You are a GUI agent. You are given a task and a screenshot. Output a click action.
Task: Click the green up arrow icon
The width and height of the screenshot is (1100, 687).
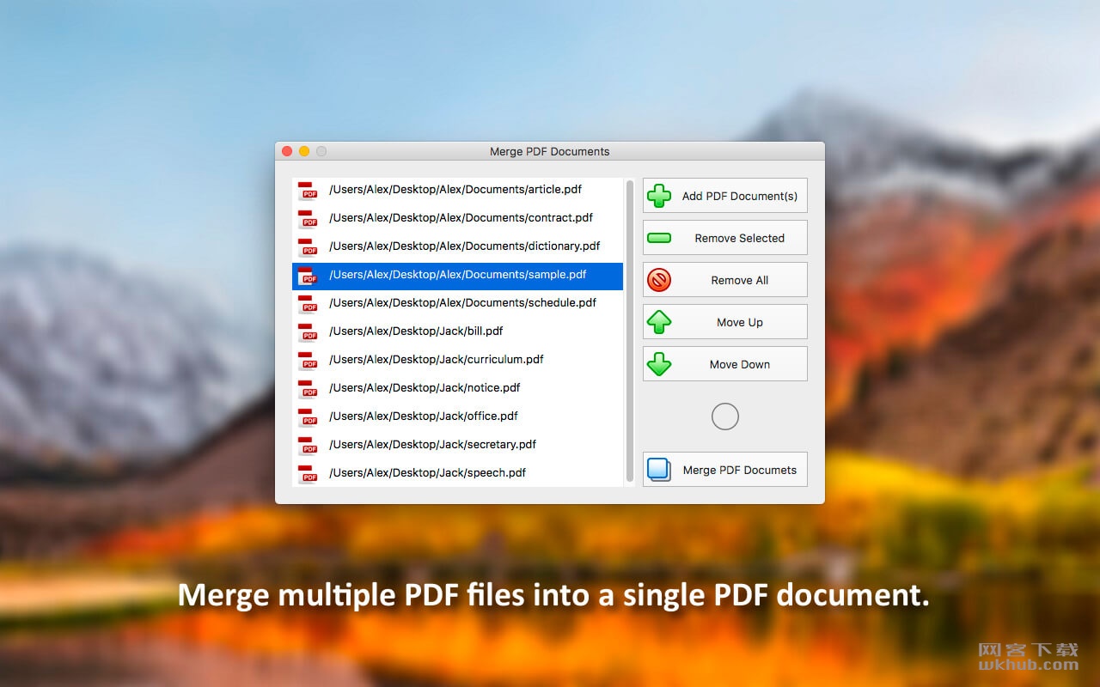click(659, 322)
